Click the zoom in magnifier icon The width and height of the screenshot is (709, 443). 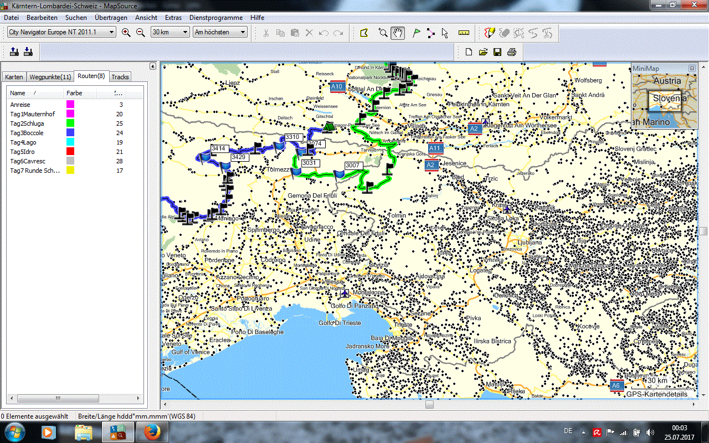click(x=126, y=33)
